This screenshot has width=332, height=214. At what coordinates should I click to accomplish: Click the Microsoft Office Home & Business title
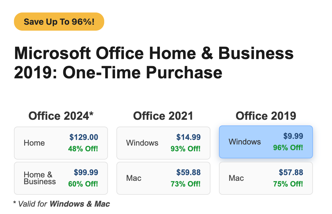[154, 63]
